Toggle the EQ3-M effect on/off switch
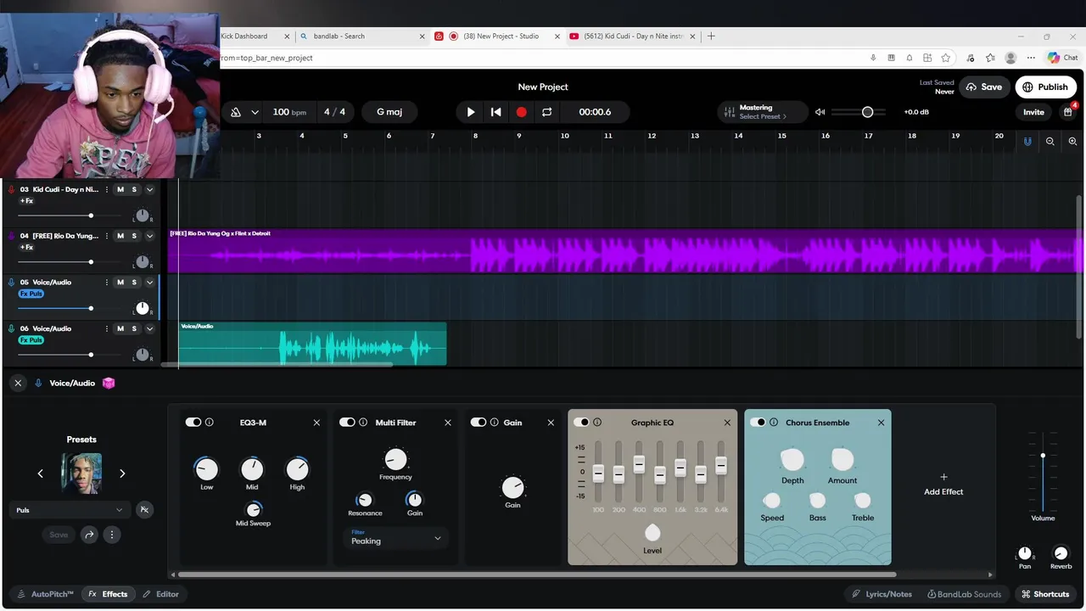The width and height of the screenshot is (1086, 611). click(193, 423)
